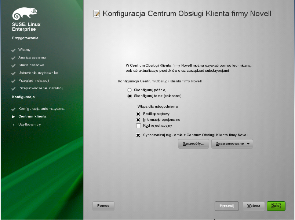Click the page title Konfiguracja Centrum Obsługi Klienta
The width and height of the screenshot is (295, 220).
[187, 14]
